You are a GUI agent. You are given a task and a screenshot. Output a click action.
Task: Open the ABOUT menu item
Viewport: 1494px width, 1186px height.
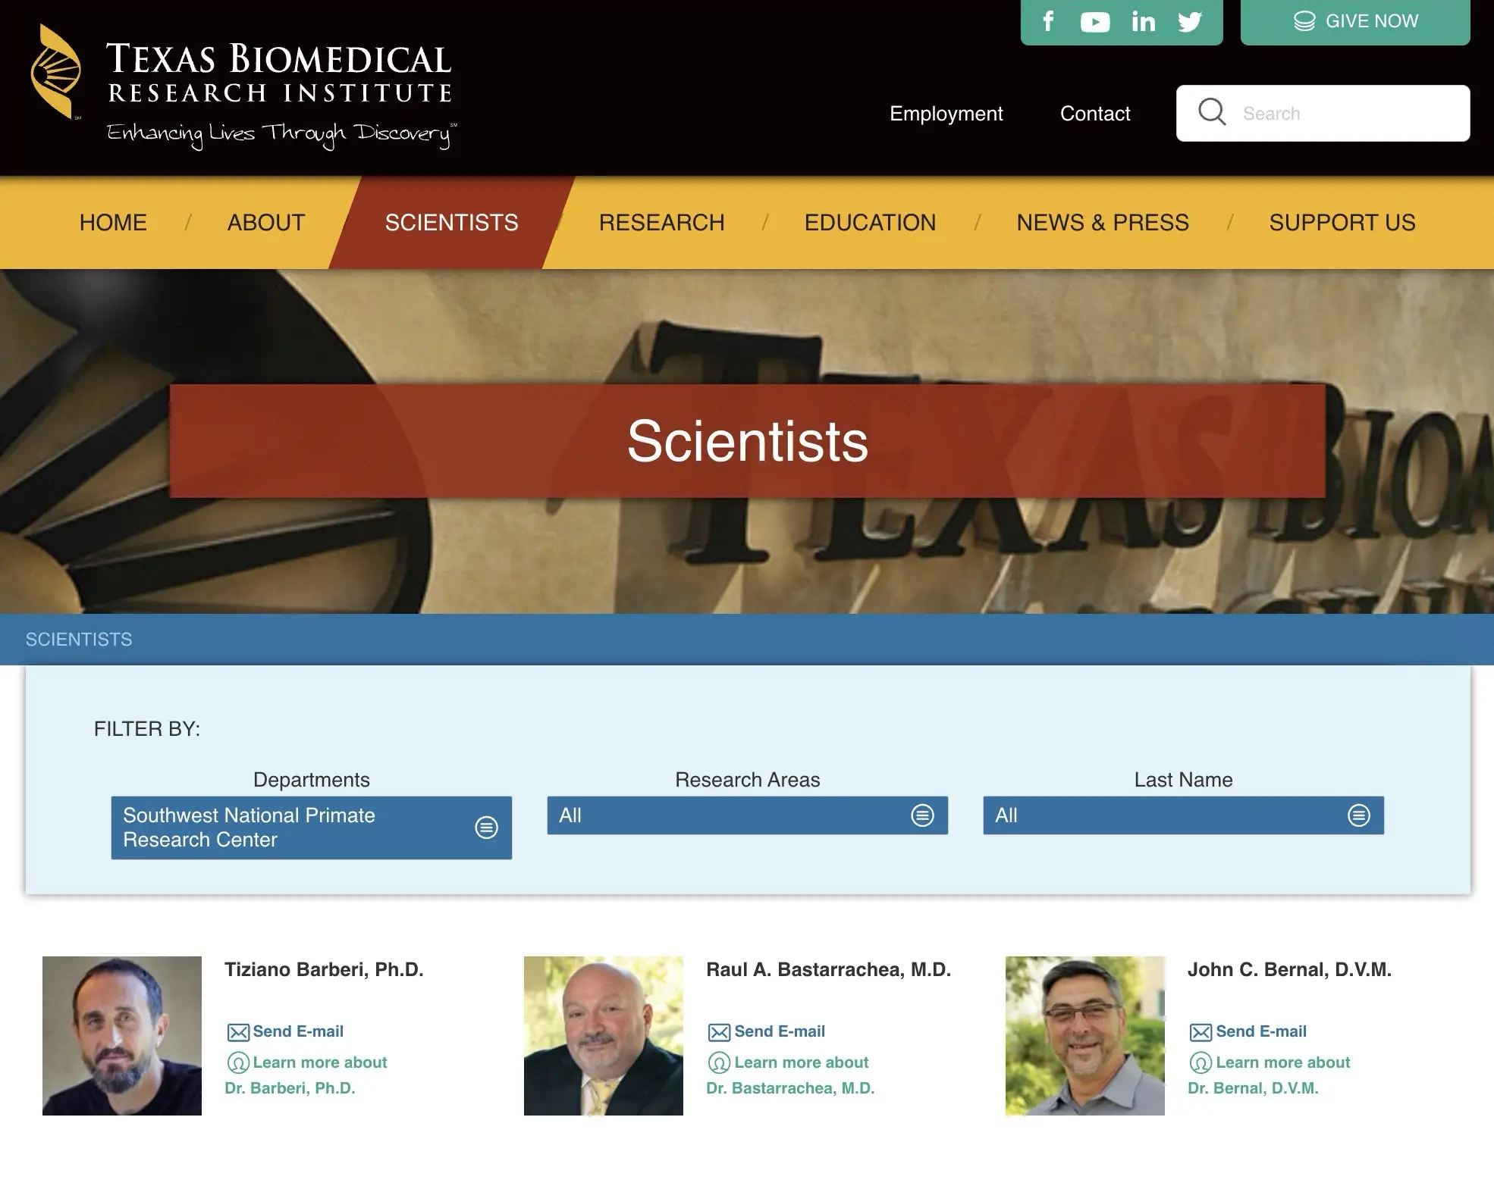tap(266, 222)
